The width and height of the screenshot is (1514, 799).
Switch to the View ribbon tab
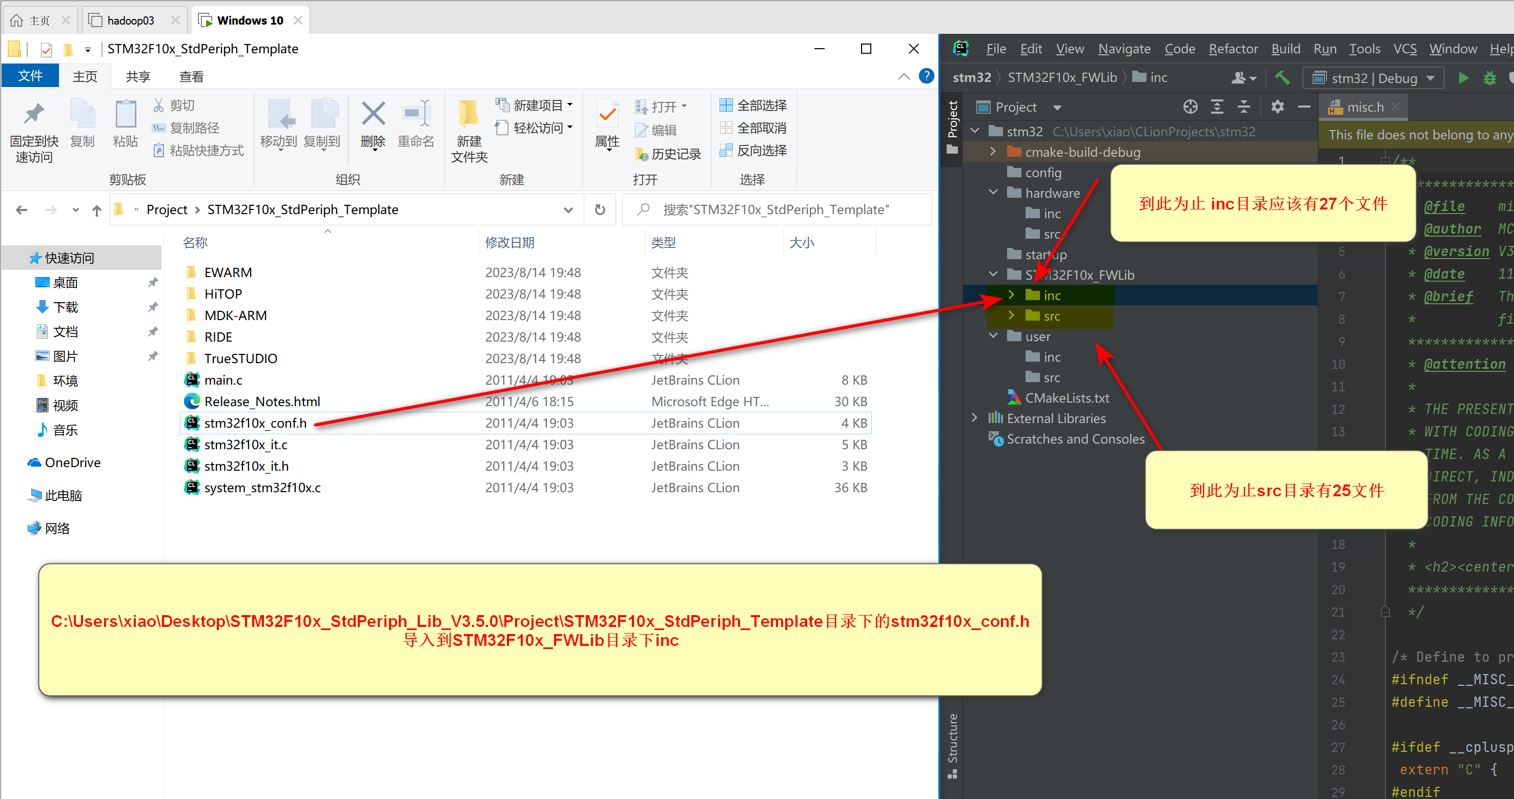(x=191, y=76)
